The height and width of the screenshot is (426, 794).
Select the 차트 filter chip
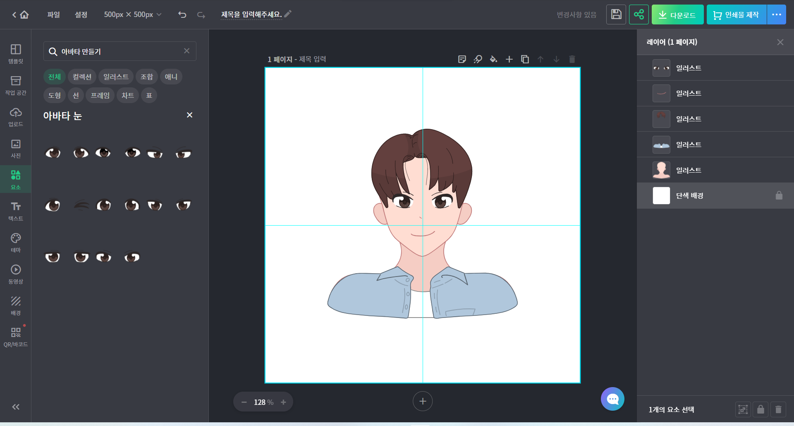click(x=127, y=95)
